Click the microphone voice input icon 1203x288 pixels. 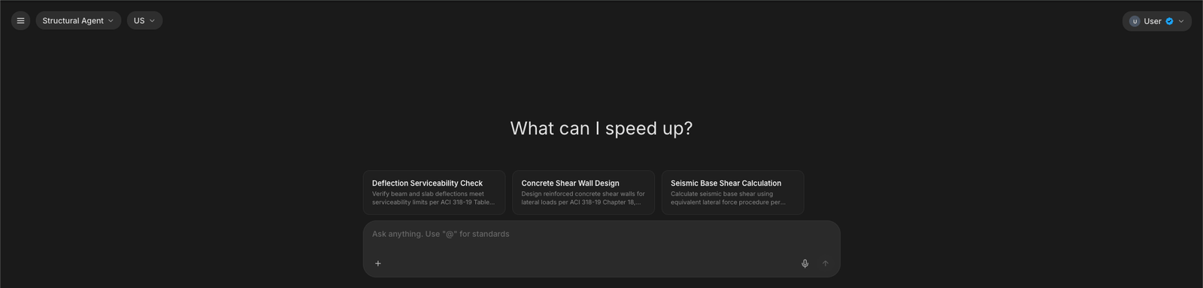click(805, 263)
